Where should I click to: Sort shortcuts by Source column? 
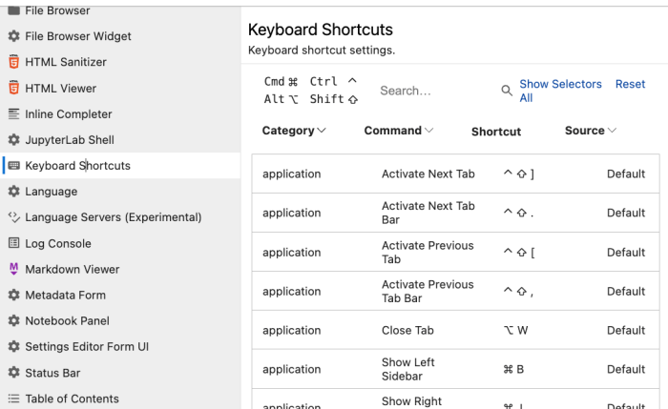coord(590,131)
